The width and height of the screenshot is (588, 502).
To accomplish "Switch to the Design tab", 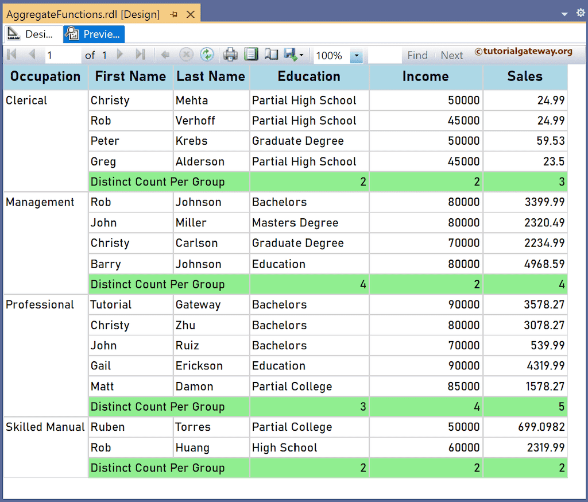I will tap(32, 34).
